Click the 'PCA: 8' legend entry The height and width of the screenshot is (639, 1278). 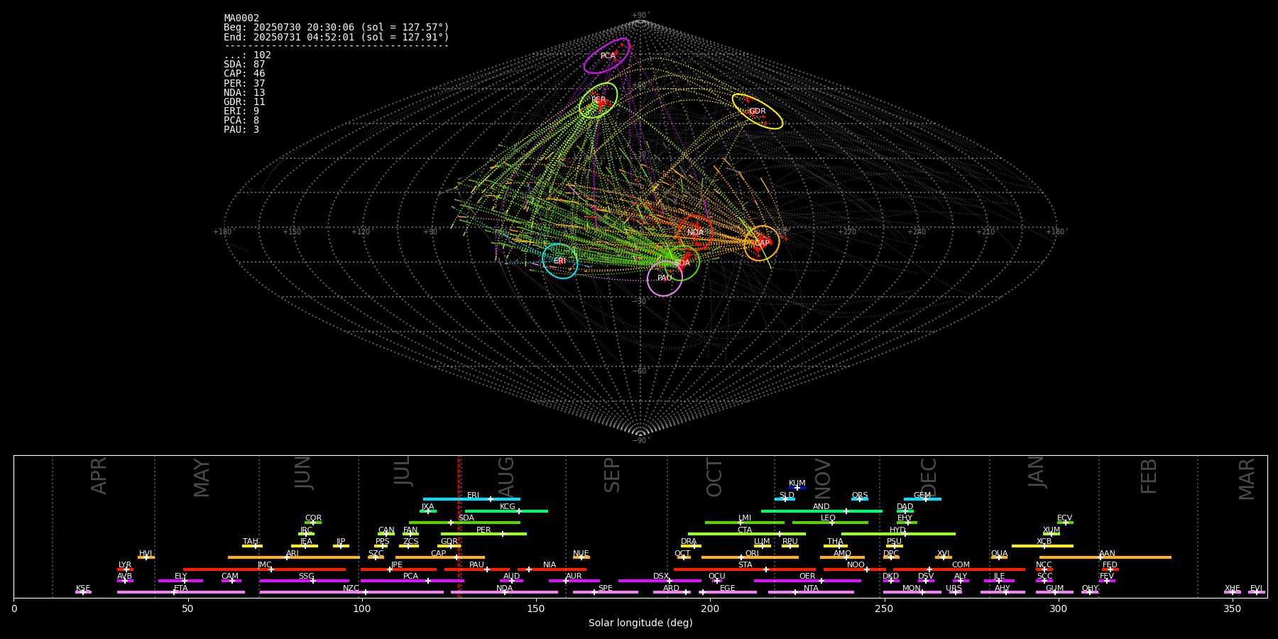tap(241, 121)
